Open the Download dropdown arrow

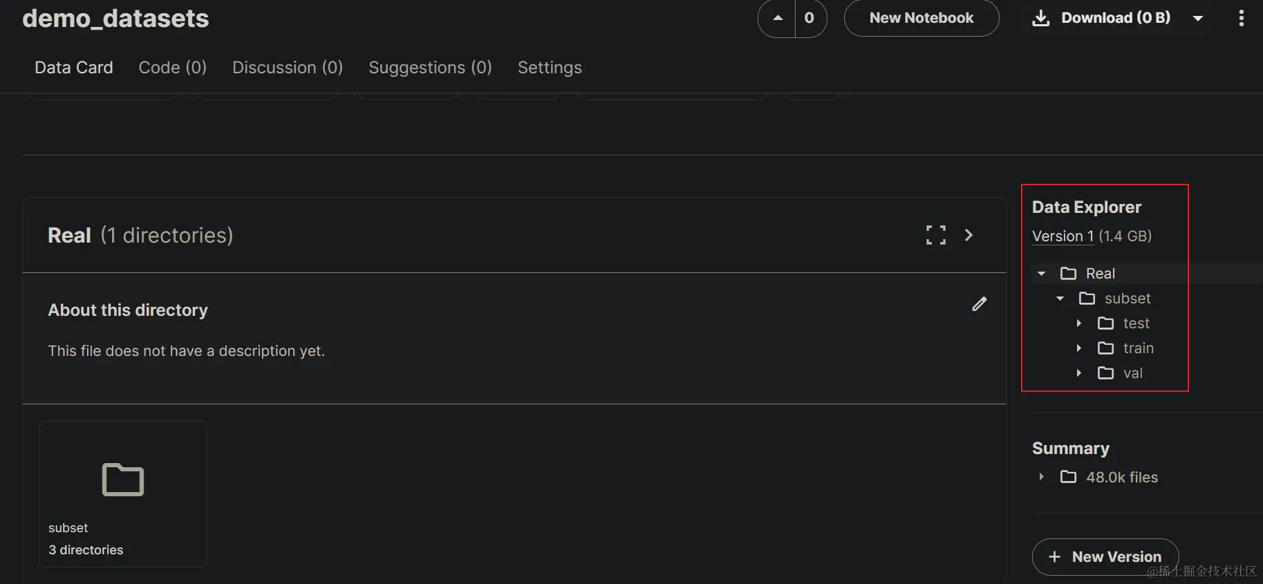coord(1198,19)
